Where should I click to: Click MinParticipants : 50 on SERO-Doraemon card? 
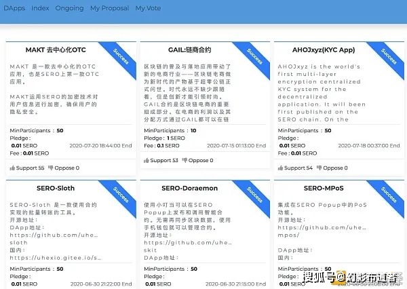[x=170, y=269]
